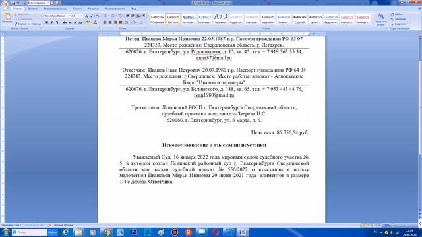Click the text highlight color swatch
Screen dimensions: 422x237
(88, 23)
